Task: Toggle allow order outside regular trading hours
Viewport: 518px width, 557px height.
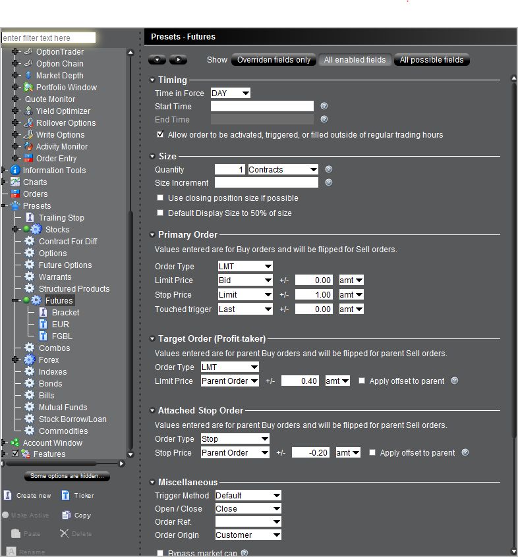Action: click(x=160, y=134)
